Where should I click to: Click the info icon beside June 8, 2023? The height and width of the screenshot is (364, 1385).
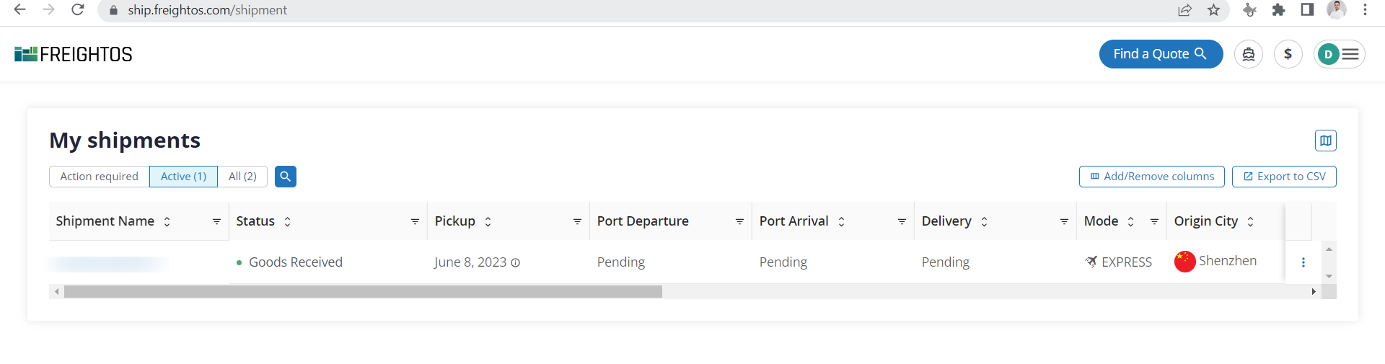coord(515,263)
